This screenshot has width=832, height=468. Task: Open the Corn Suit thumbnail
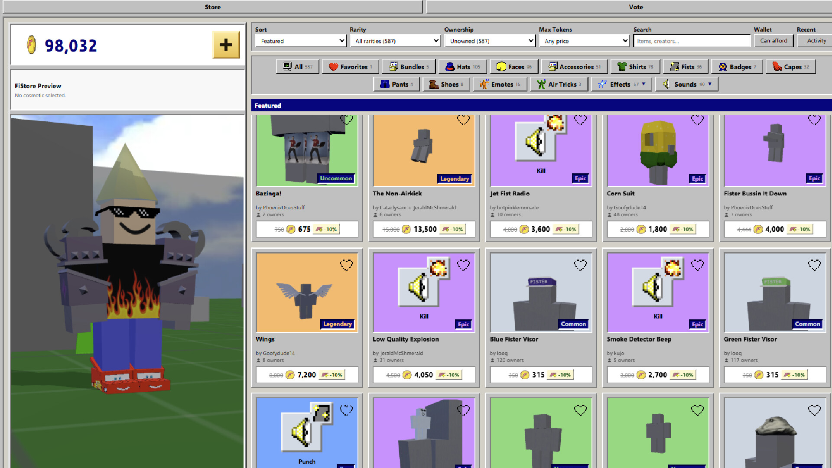click(658, 150)
